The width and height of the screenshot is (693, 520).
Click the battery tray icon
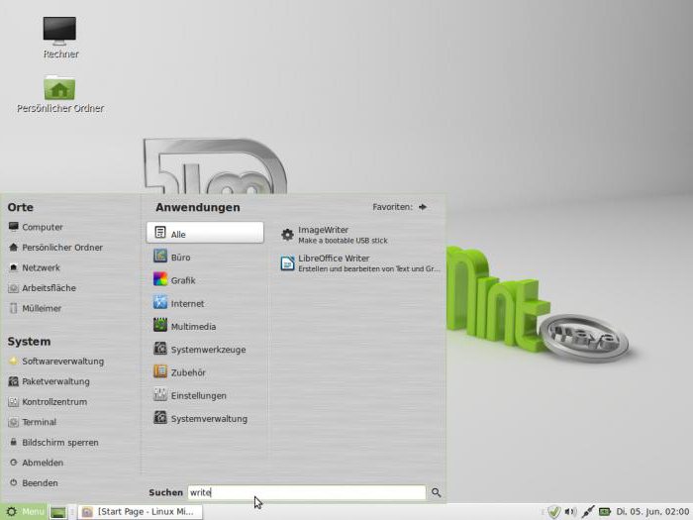tap(604, 512)
